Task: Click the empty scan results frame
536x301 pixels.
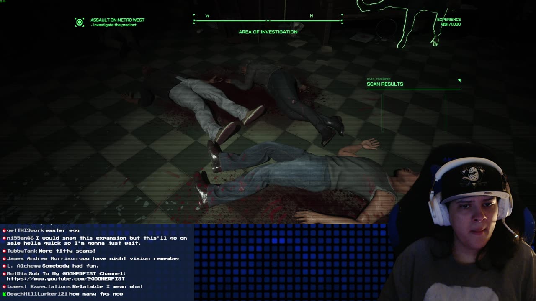Action: [414, 113]
